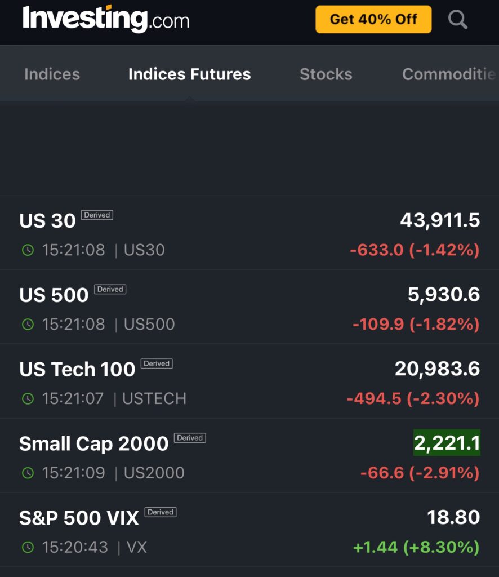Screen dimensions: 499x577
Task: Open the US Tech 100 link
Action: tap(77, 370)
